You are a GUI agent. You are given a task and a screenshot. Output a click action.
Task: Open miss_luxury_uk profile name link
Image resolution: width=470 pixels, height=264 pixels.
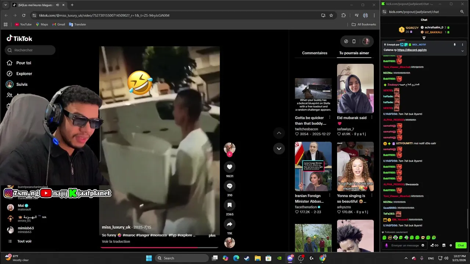[x=116, y=227]
